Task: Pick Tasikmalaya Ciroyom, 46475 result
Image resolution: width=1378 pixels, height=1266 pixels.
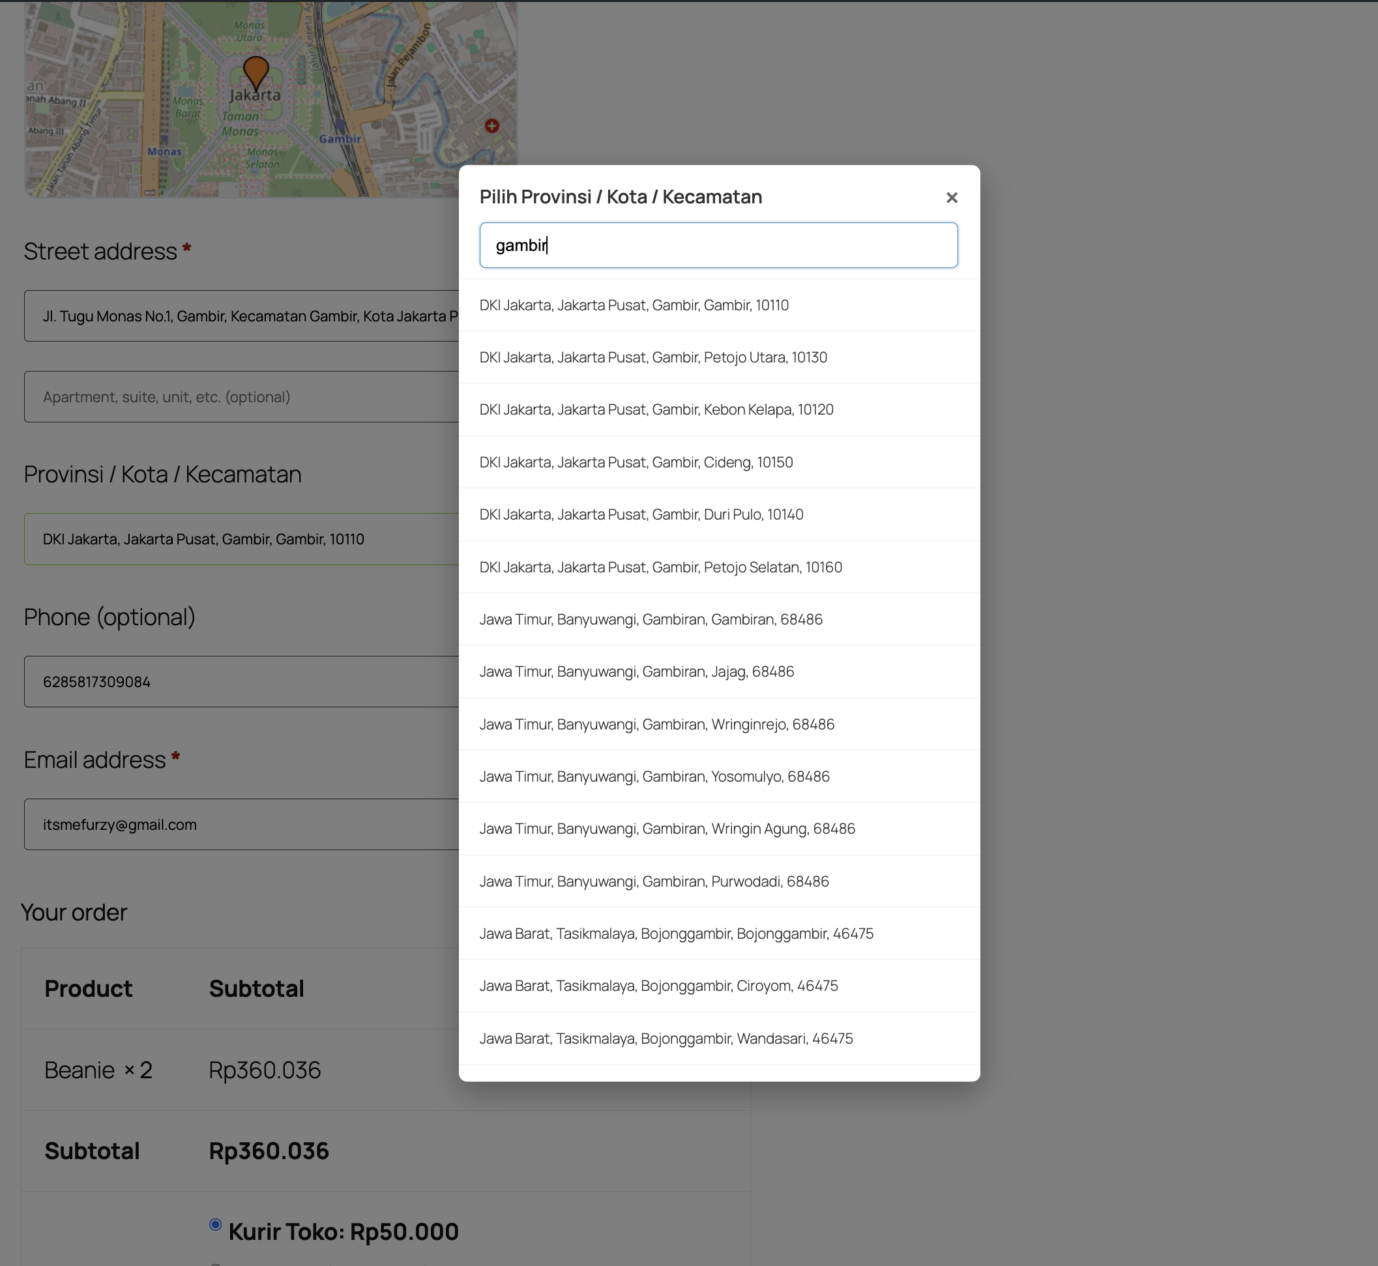Action: click(x=658, y=986)
